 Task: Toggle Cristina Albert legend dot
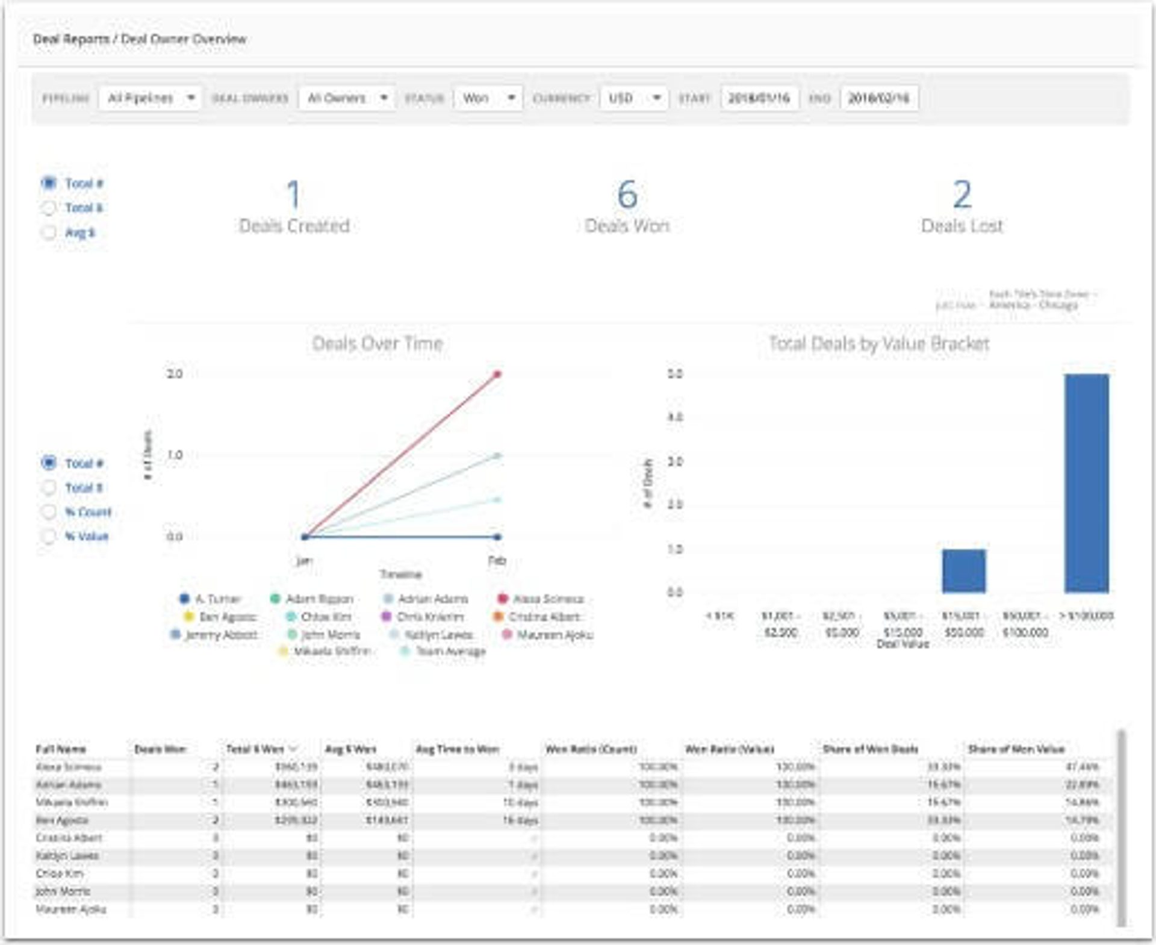point(499,617)
